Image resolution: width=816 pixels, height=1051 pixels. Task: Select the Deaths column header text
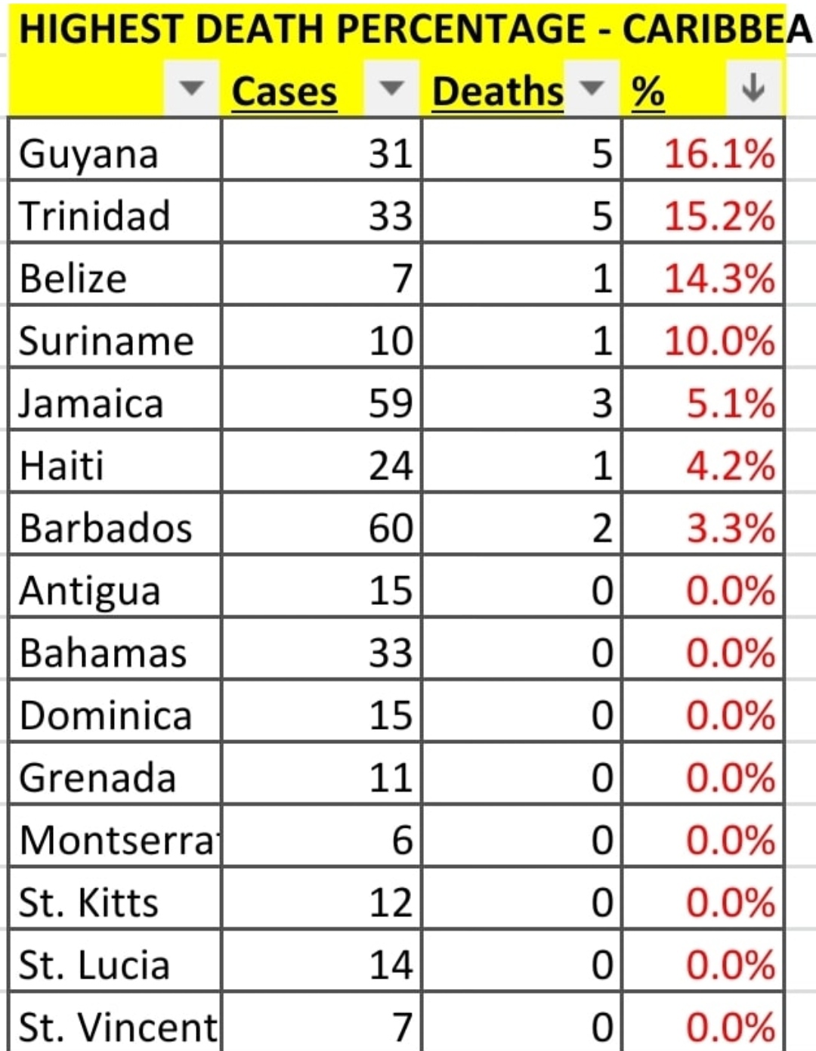coord(497,92)
